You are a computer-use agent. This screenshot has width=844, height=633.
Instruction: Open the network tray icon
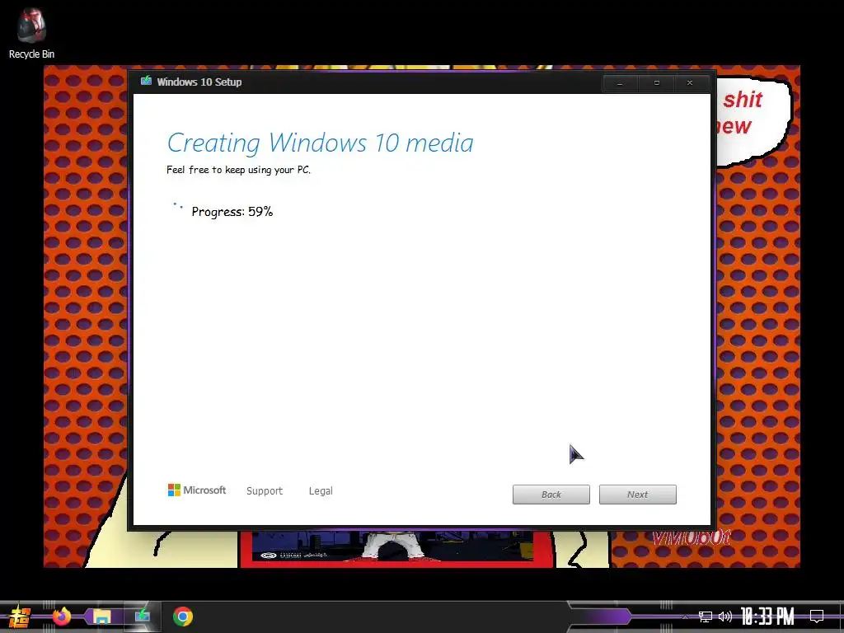pos(706,617)
